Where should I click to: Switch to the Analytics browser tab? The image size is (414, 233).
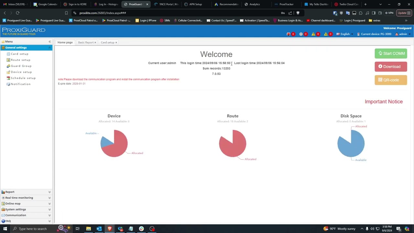pyautogui.click(x=255, y=4)
